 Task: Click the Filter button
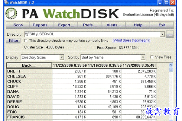pos(13,40)
